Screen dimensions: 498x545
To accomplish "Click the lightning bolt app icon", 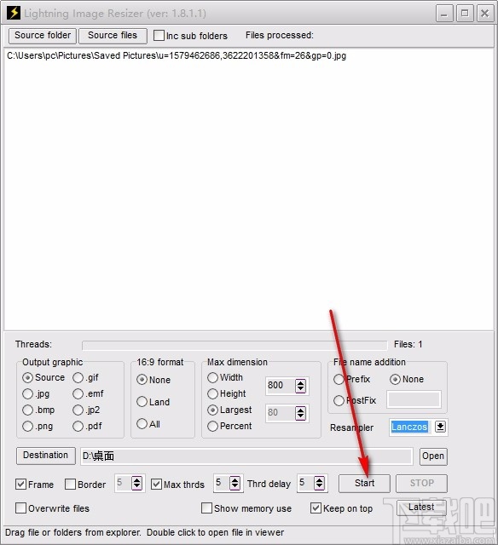I will 14,13.
